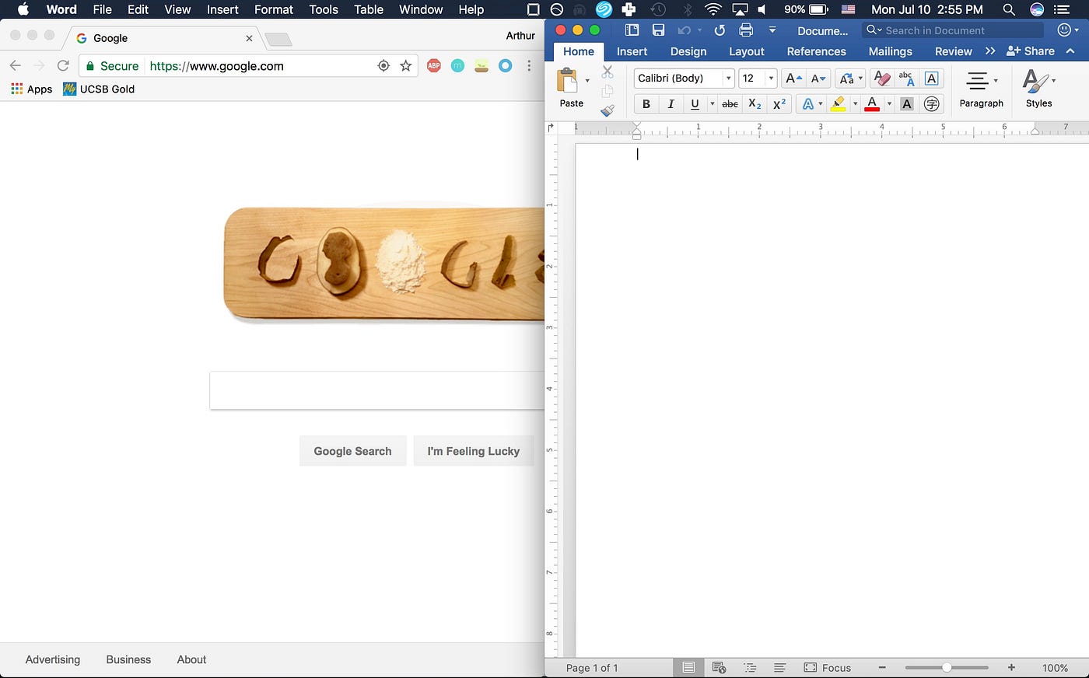Open the Customize Quick Access Toolbar dropdown
The width and height of the screenshot is (1089, 678).
click(x=772, y=30)
